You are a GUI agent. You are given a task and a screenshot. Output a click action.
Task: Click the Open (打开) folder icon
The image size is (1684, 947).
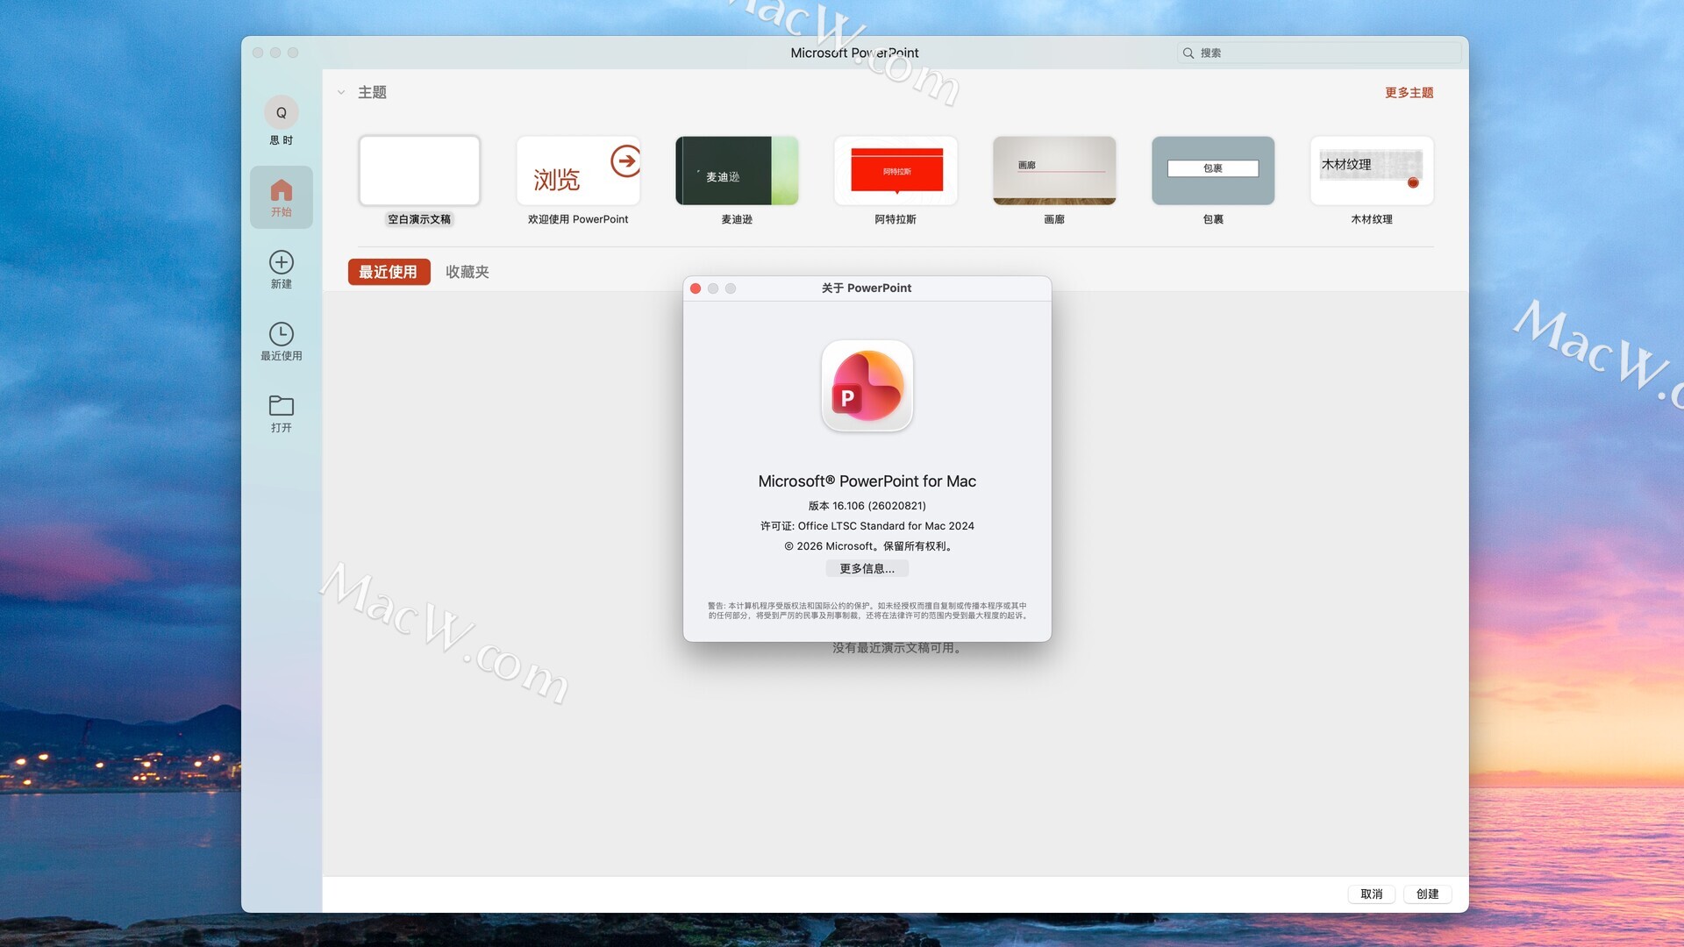[x=281, y=406]
